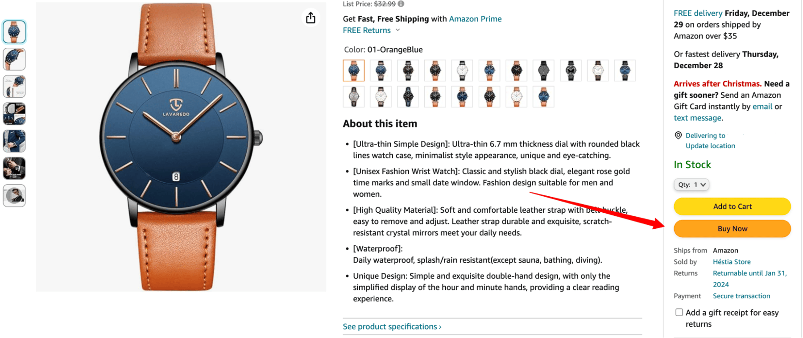Click the share icon on the product image
This screenshot has width=803, height=338.
point(310,18)
